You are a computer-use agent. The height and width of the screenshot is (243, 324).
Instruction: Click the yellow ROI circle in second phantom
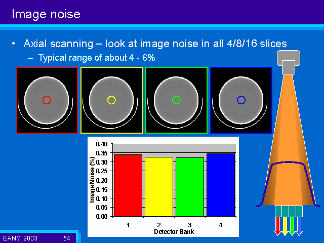point(111,100)
